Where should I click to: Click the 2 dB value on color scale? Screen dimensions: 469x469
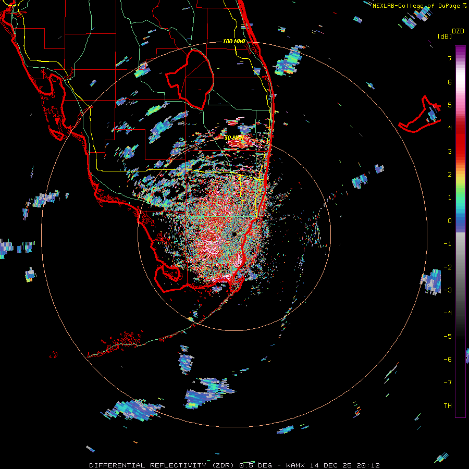point(450,175)
